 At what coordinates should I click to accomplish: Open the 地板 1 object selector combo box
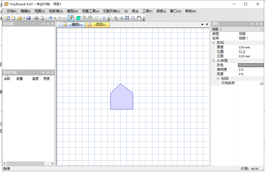click(238, 29)
